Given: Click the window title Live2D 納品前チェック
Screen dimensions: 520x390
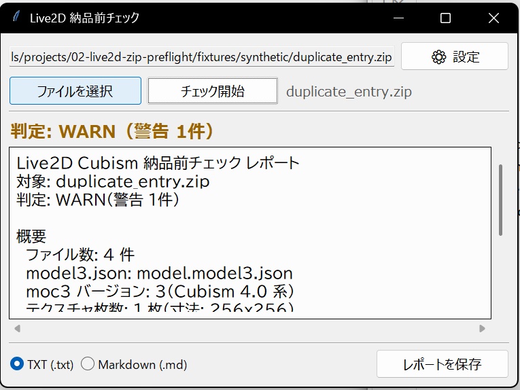Looking at the screenshot, I should 84,18.
